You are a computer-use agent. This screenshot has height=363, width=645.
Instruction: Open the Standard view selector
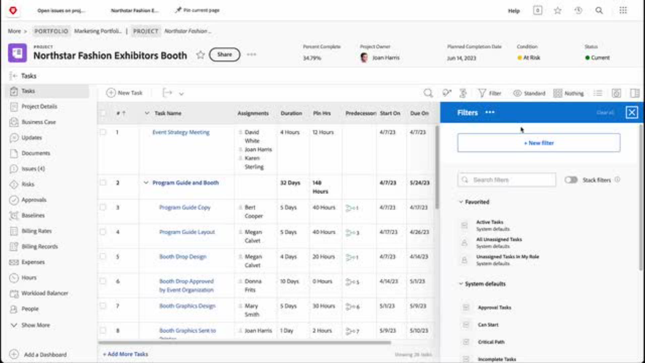529,93
